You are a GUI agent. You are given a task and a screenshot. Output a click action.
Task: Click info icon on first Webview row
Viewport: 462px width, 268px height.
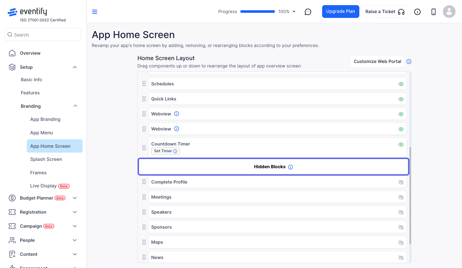(x=176, y=114)
